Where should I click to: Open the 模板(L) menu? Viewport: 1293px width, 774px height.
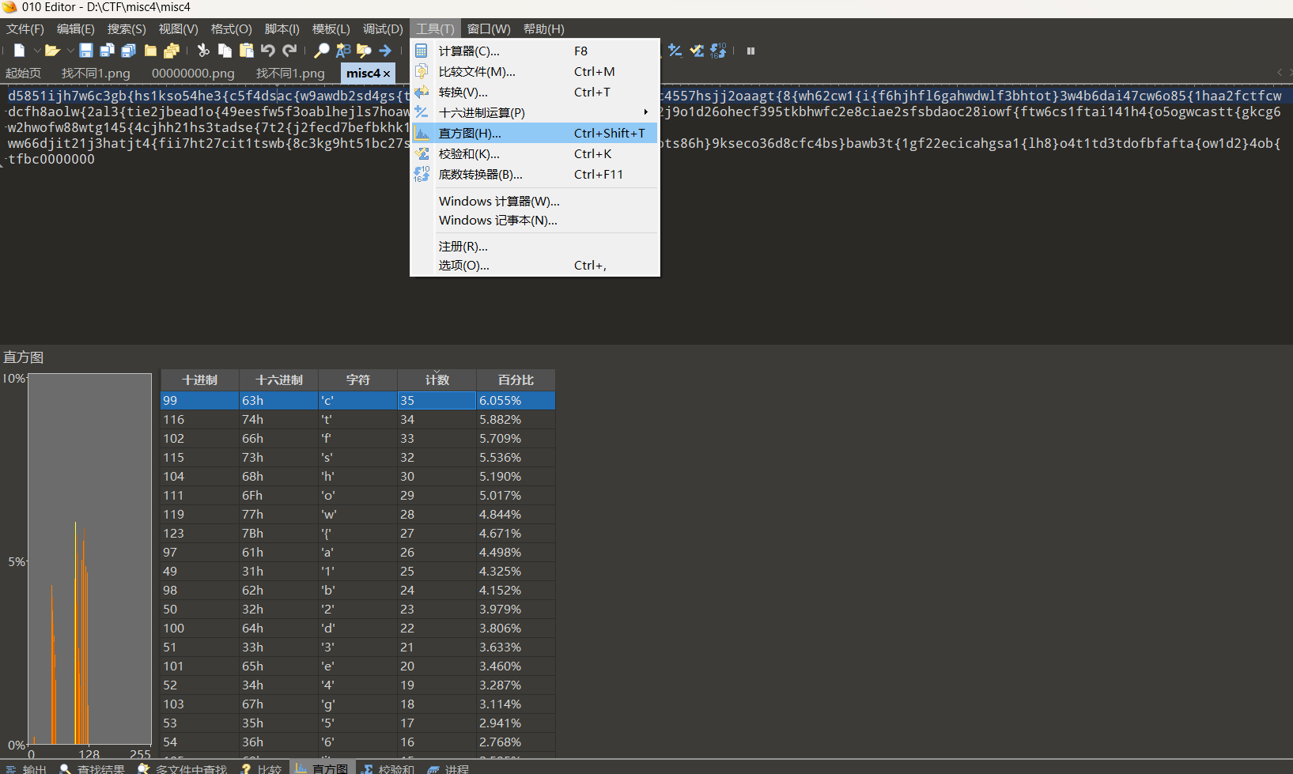331,28
